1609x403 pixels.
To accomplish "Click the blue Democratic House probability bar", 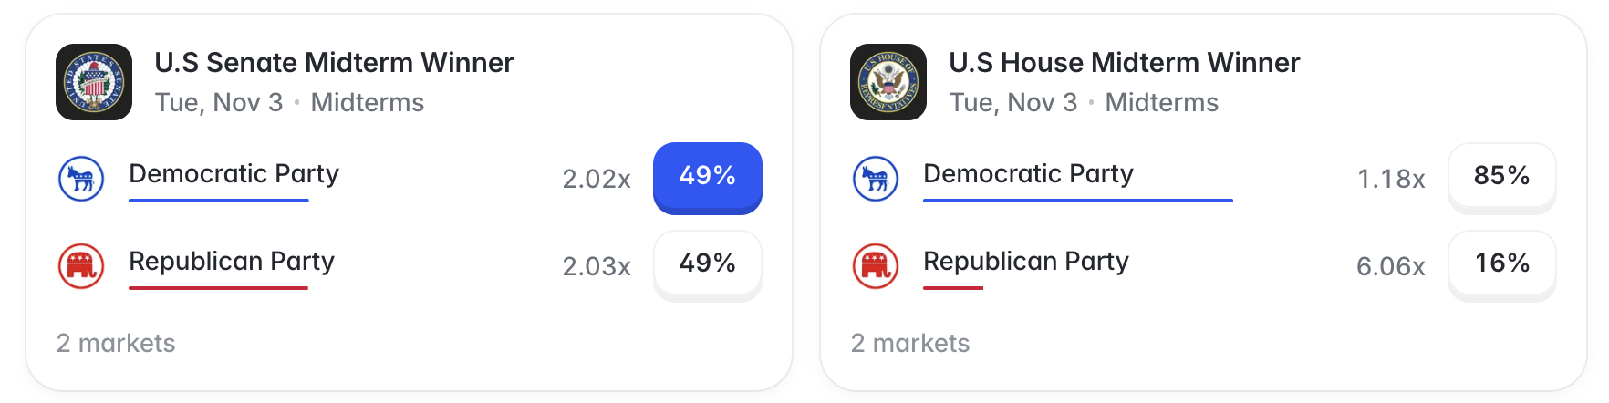I will coord(1078,200).
